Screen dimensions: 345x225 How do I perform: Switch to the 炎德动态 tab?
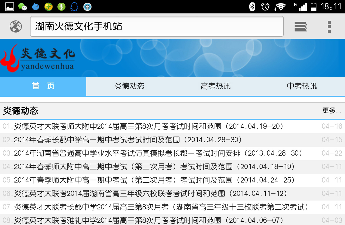click(x=129, y=86)
